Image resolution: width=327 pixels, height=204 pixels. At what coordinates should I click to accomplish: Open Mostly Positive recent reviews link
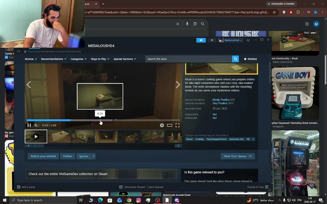coord(221,100)
